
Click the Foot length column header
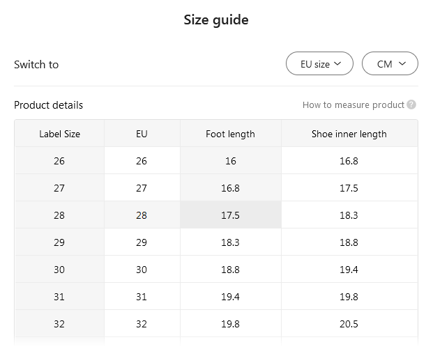[x=230, y=134]
